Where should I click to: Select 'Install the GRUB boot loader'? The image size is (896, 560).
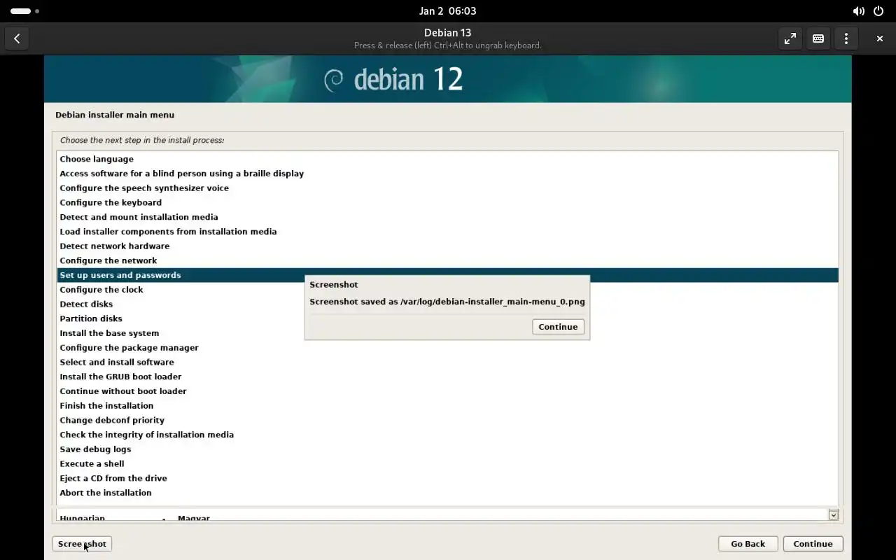(x=447, y=377)
